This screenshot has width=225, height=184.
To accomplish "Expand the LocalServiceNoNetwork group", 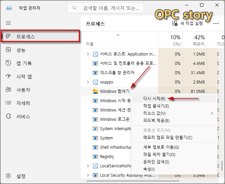I will pyautogui.click(x=88, y=166).
